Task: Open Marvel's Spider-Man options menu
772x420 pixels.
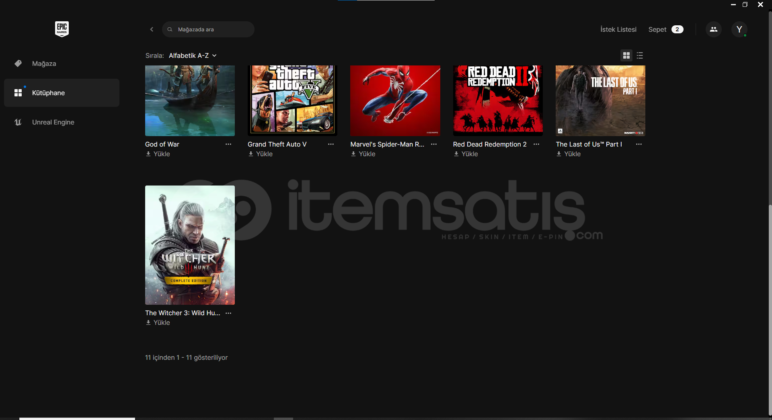Action: click(x=434, y=144)
